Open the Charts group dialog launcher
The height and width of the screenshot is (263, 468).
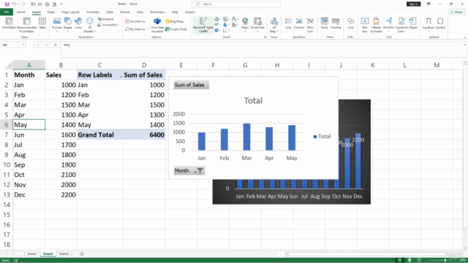(265, 37)
